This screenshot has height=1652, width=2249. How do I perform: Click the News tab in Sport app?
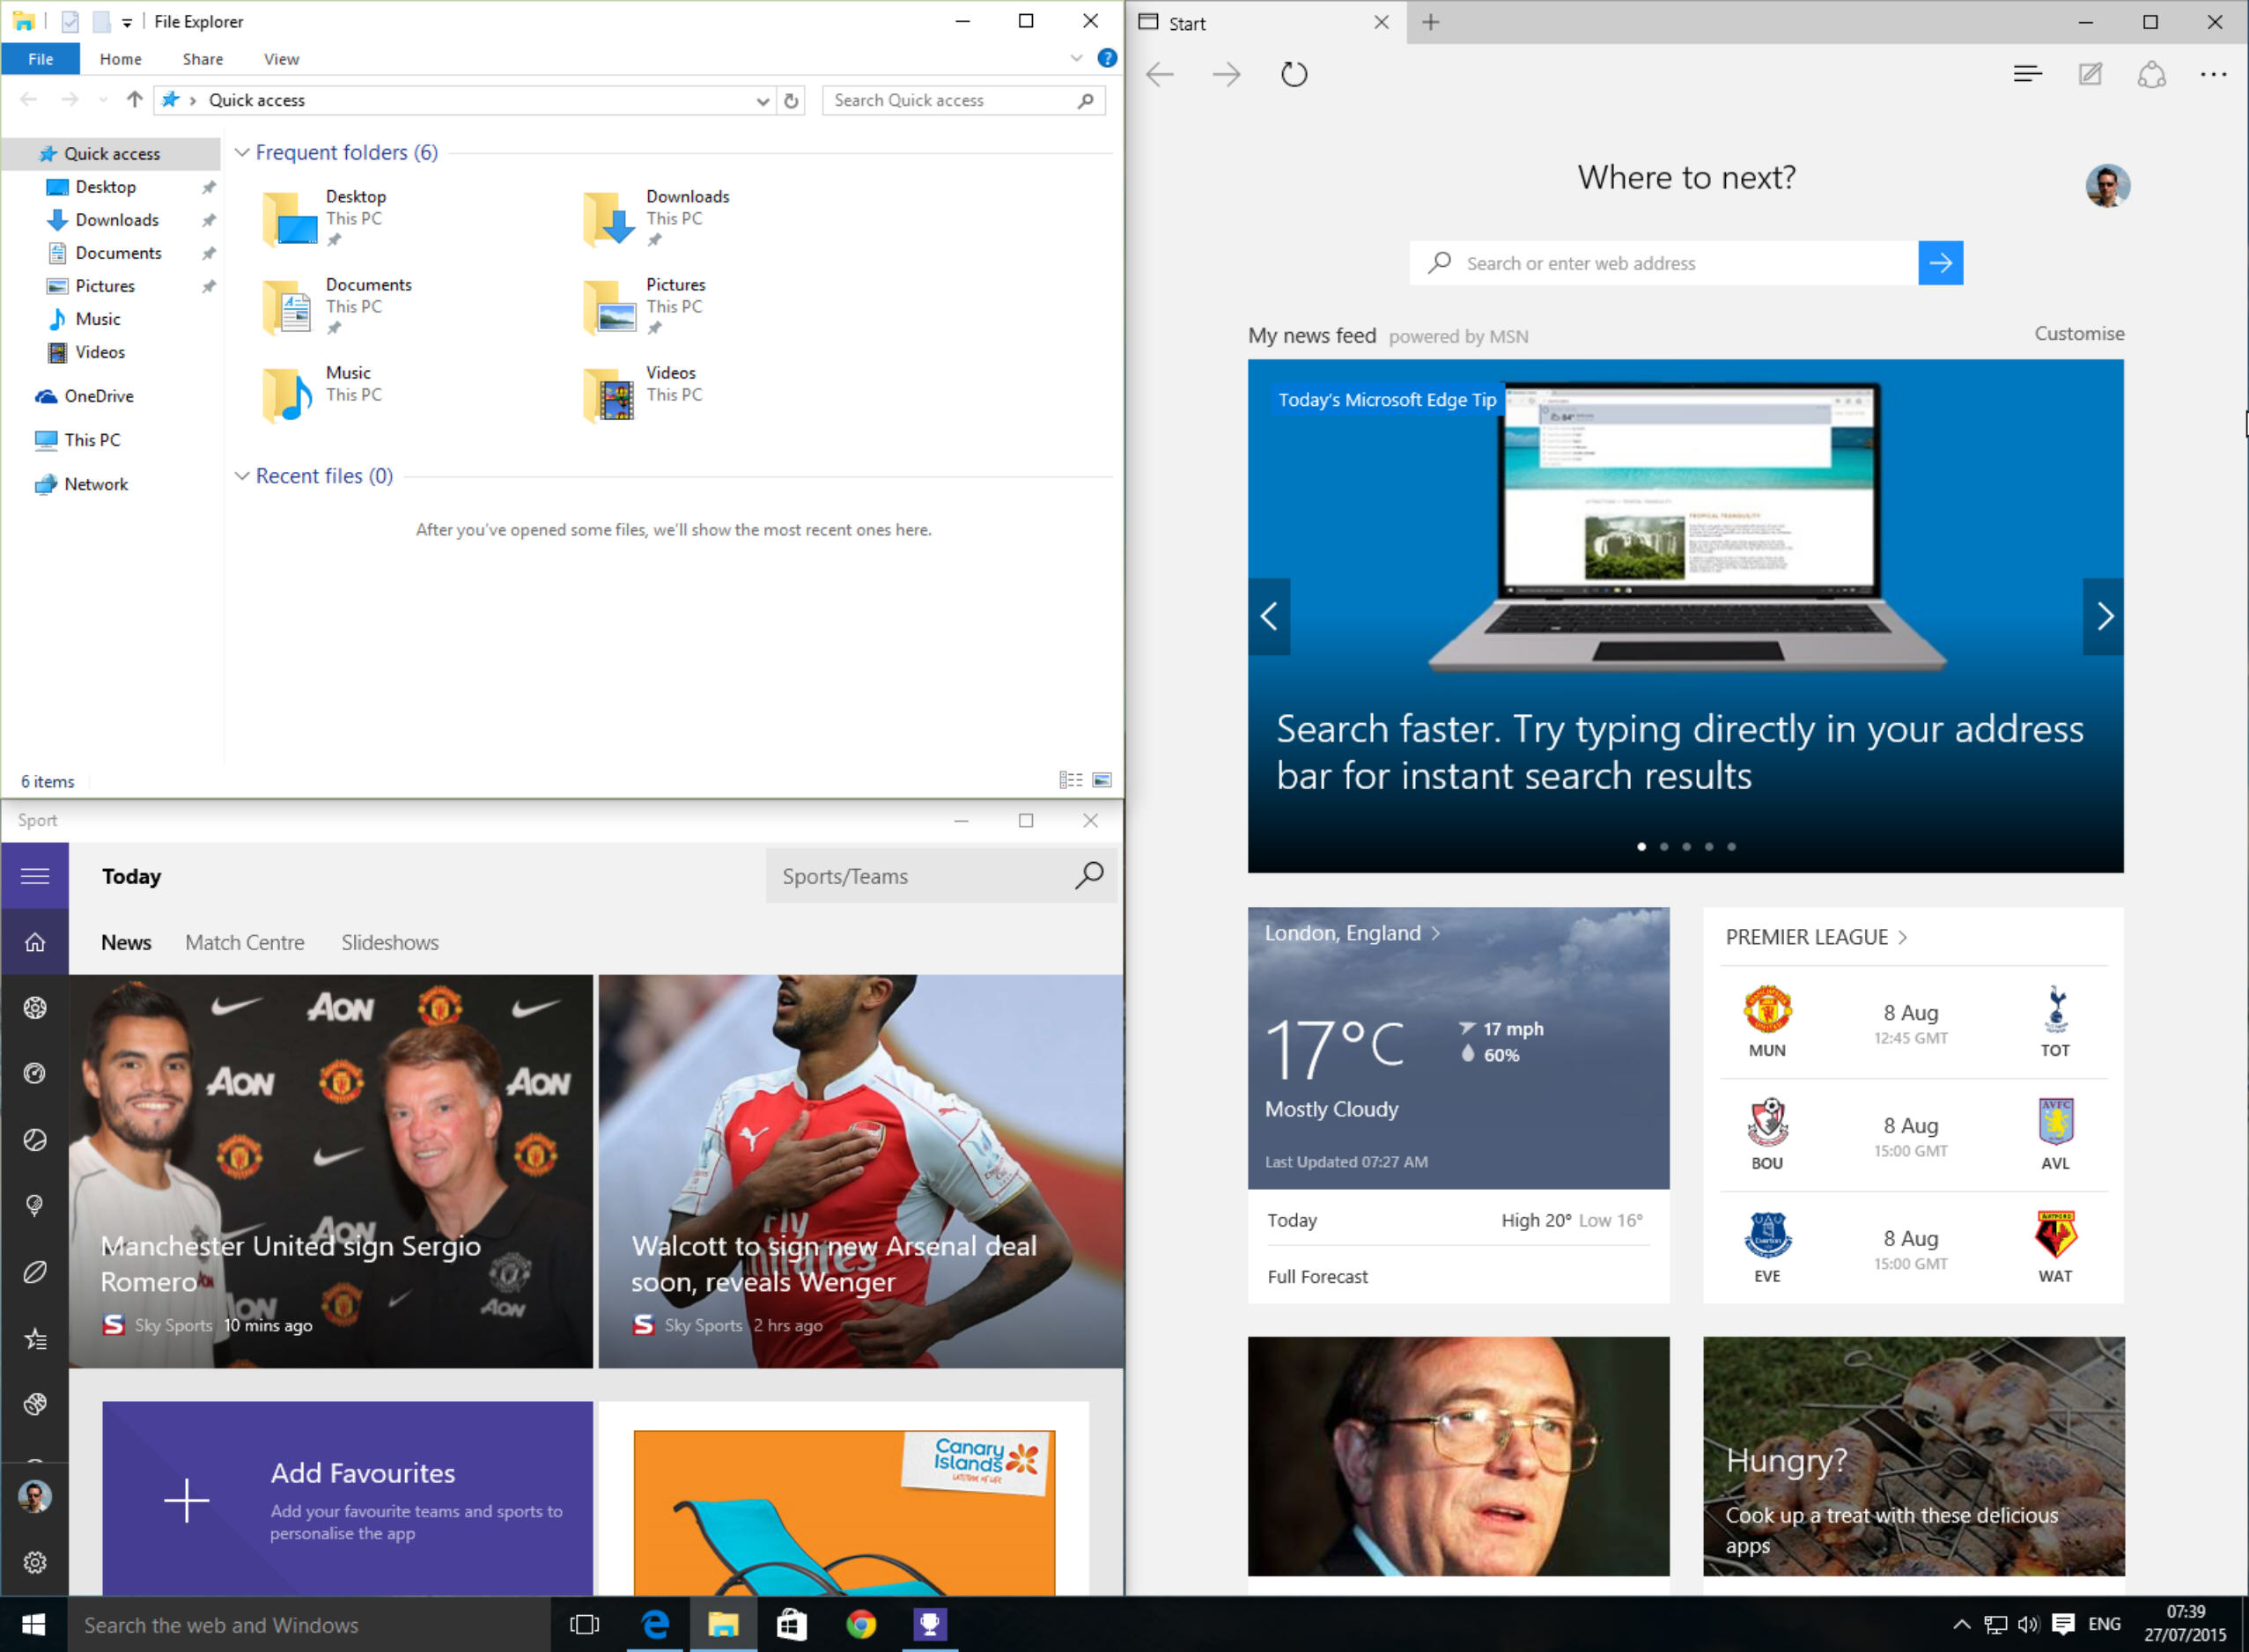(x=124, y=941)
